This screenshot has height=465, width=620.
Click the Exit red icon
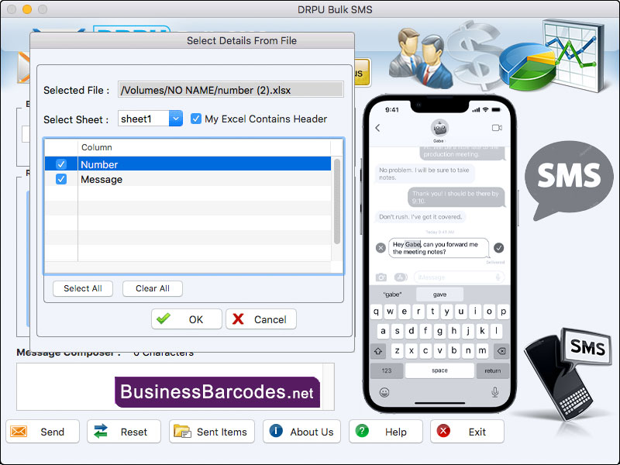tap(443, 431)
